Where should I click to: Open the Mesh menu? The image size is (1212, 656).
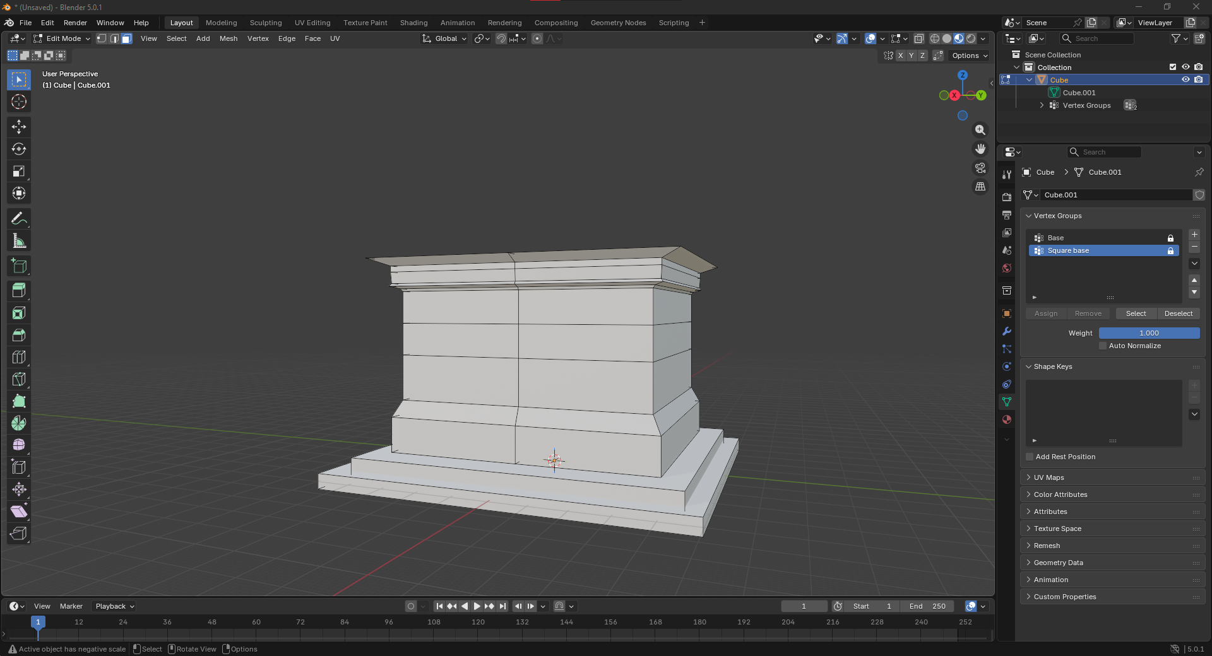pyautogui.click(x=229, y=38)
